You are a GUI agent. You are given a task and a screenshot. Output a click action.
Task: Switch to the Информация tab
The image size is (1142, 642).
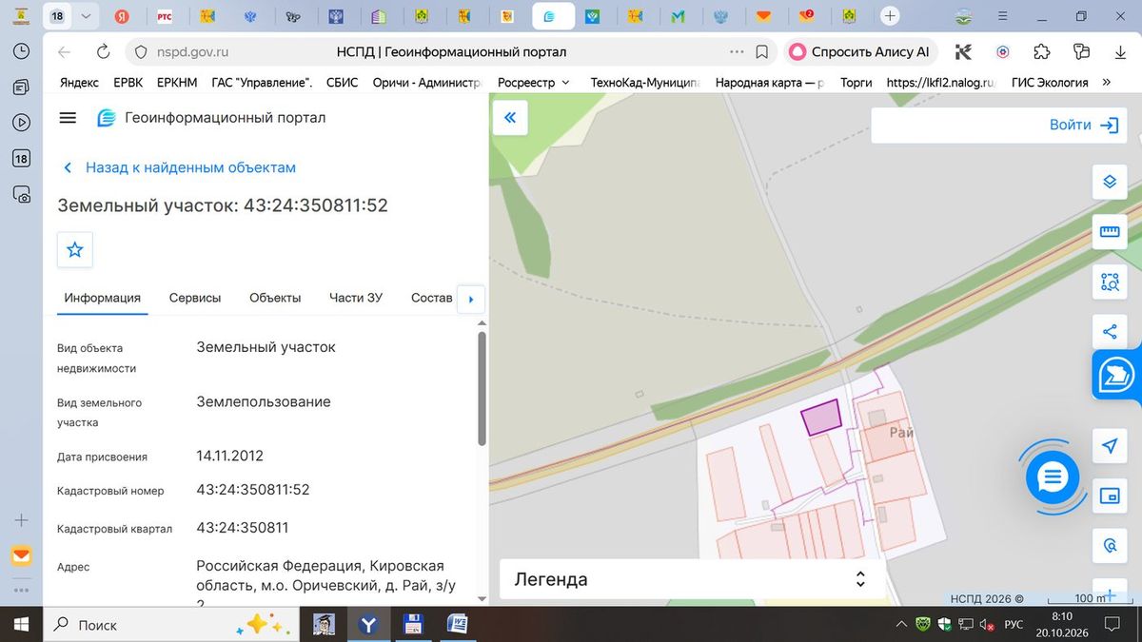(x=103, y=298)
